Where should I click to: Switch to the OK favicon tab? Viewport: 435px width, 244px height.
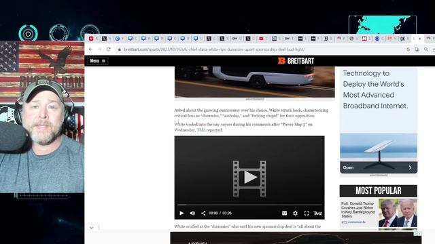click(x=402, y=39)
